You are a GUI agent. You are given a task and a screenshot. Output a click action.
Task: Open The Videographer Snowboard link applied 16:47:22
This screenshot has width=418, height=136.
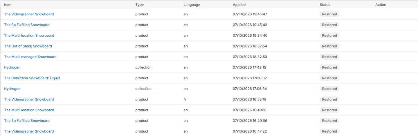29,131
